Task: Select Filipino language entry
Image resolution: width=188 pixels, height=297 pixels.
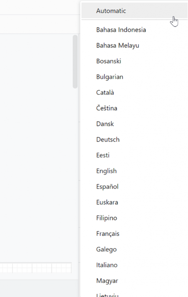Action: (x=134, y=218)
